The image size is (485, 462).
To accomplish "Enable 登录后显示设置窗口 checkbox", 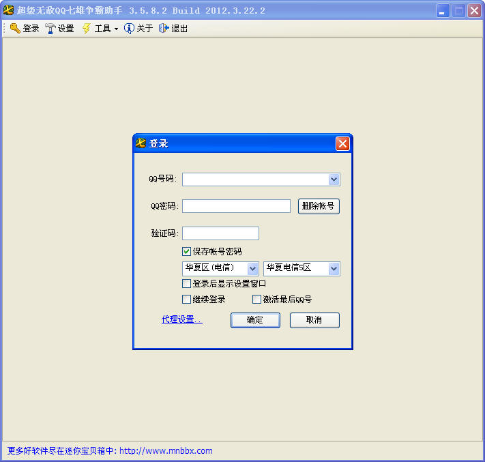I will click(x=186, y=283).
